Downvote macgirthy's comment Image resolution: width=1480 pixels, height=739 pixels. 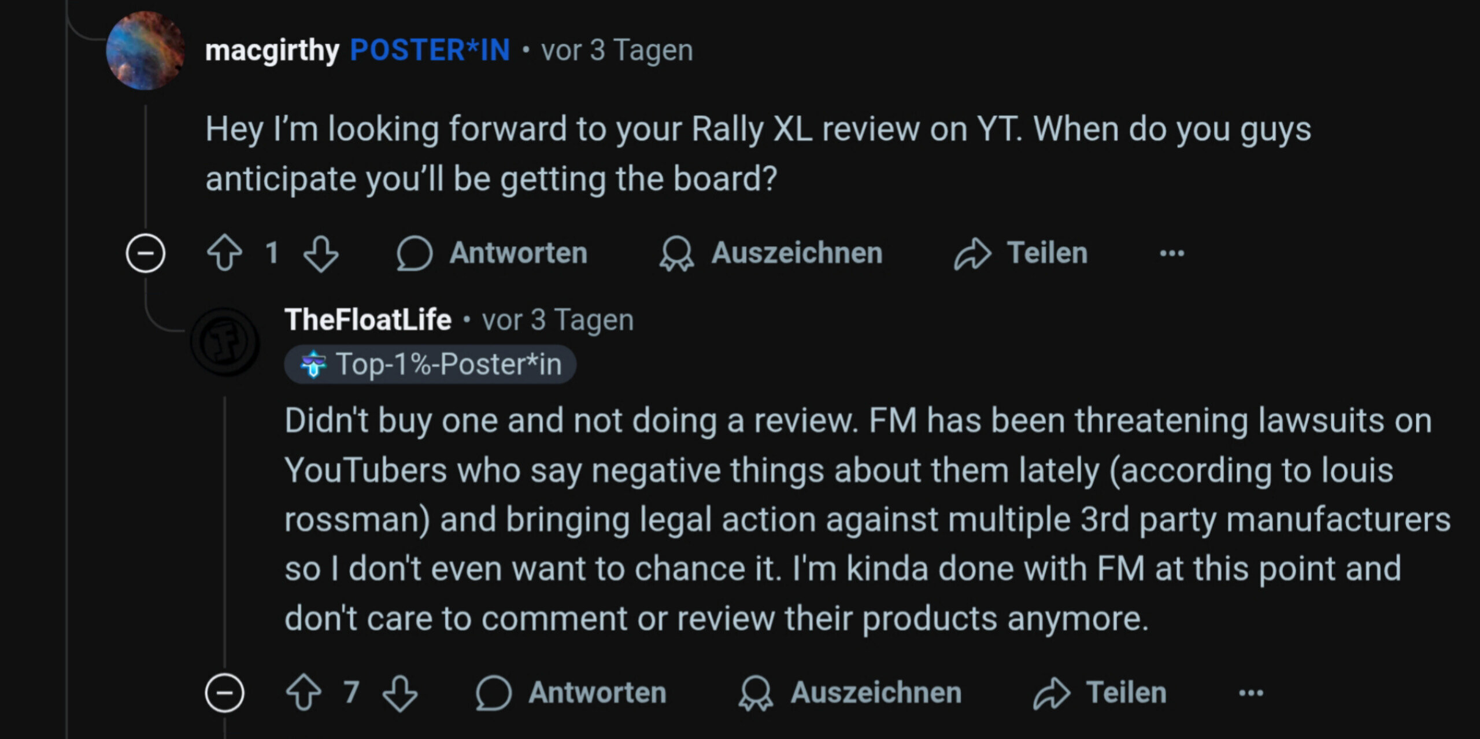click(321, 253)
